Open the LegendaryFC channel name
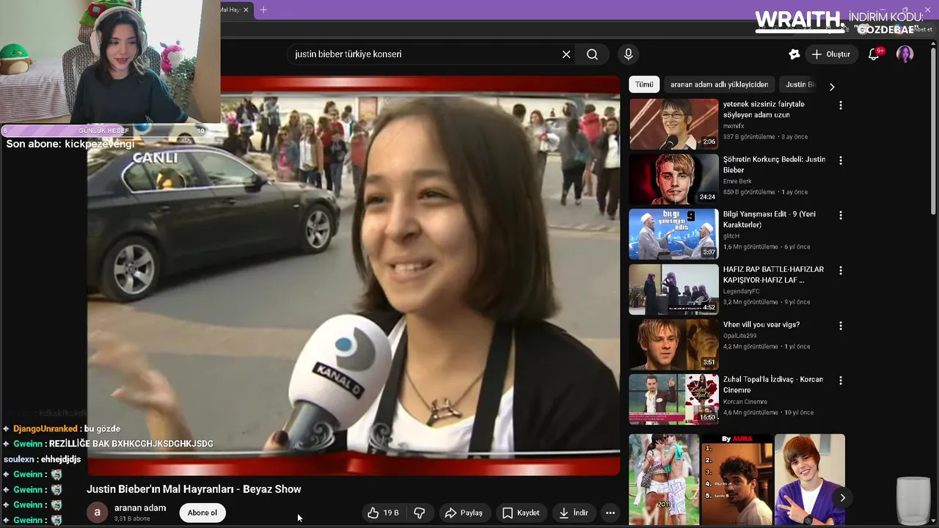This screenshot has width=939, height=528. point(743,291)
